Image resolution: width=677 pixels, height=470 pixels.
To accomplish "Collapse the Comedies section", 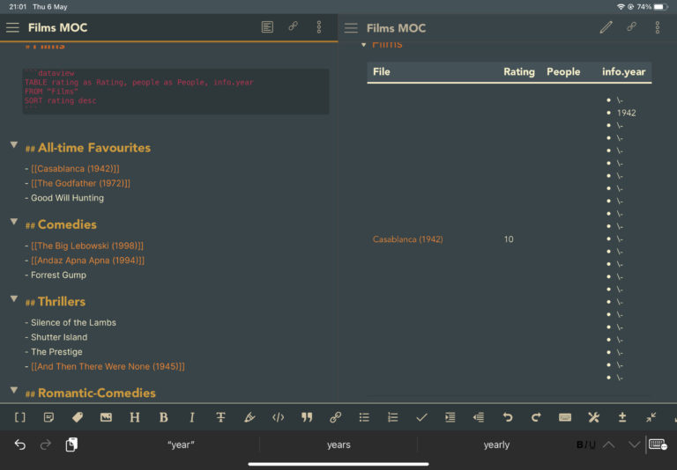I will point(14,222).
